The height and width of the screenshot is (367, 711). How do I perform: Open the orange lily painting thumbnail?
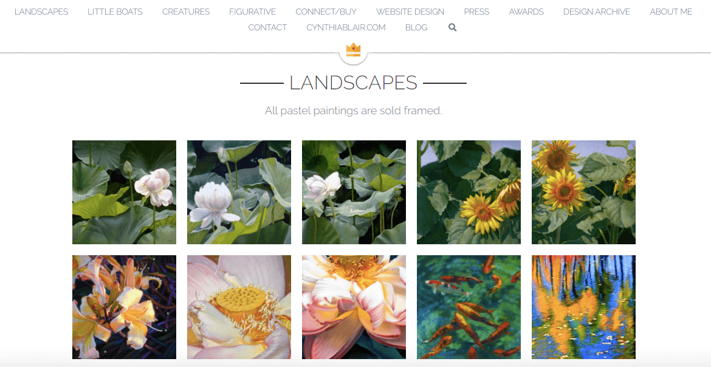[124, 307]
